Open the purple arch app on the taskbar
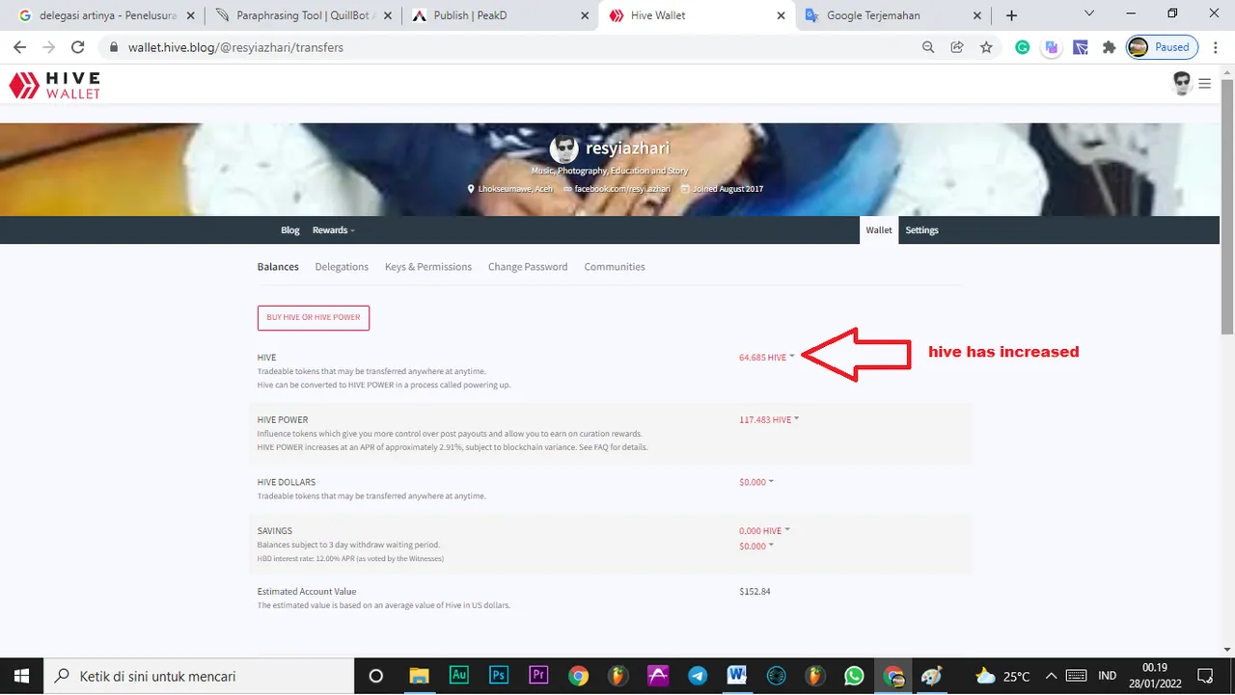1235x695 pixels. pyautogui.click(x=657, y=676)
